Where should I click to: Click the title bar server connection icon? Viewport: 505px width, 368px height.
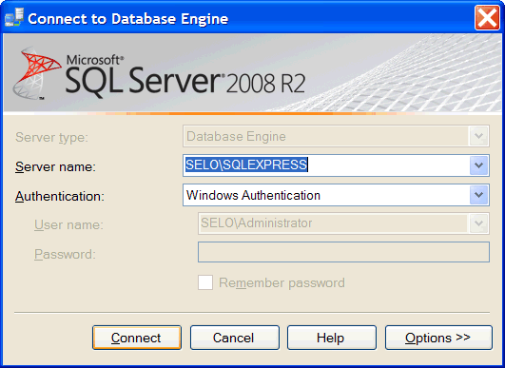click(14, 18)
